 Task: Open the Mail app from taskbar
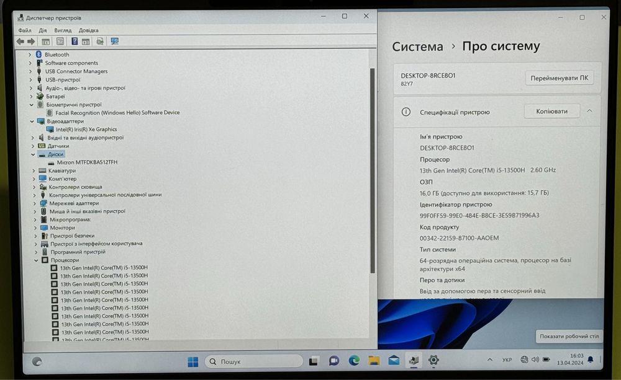[x=394, y=360]
